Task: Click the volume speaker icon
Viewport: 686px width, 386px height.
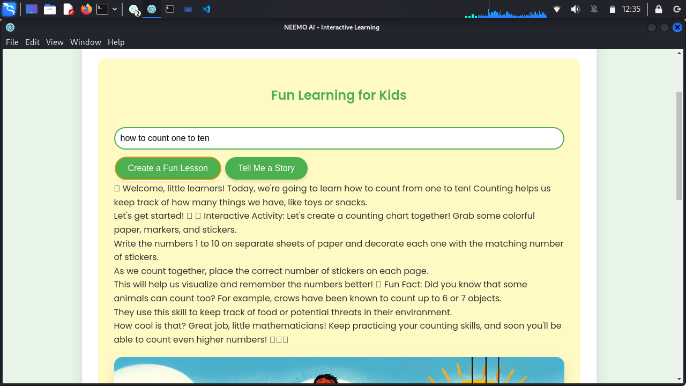Action: [x=576, y=9]
